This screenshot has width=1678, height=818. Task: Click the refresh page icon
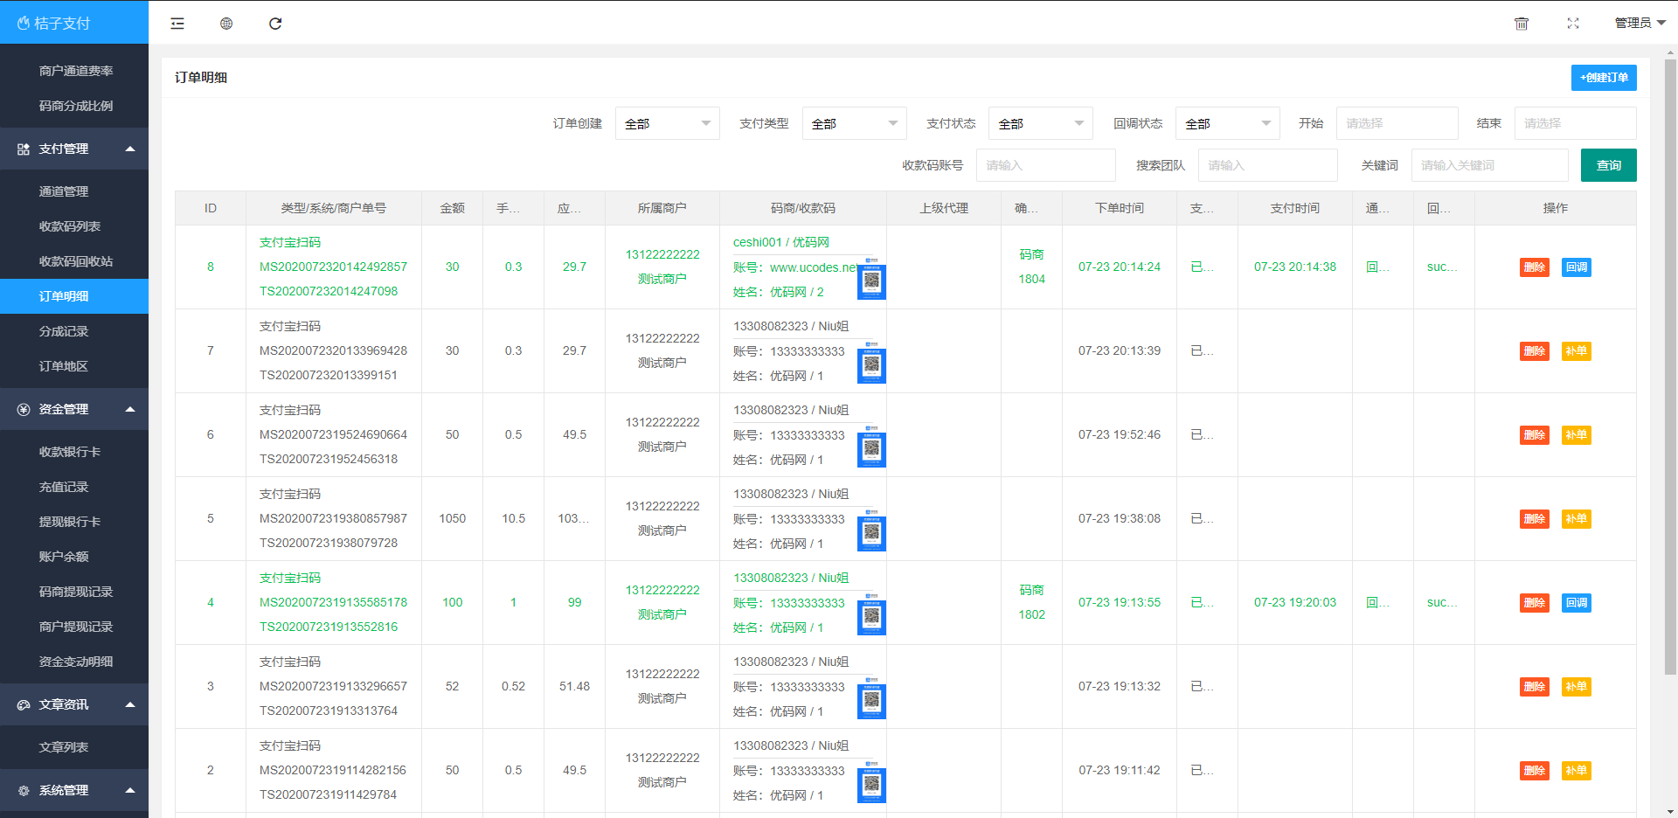pos(275,24)
